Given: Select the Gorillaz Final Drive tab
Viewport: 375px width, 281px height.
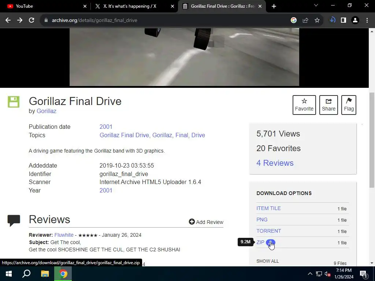Looking at the screenshot, I should pyautogui.click(x=221, y=6).
